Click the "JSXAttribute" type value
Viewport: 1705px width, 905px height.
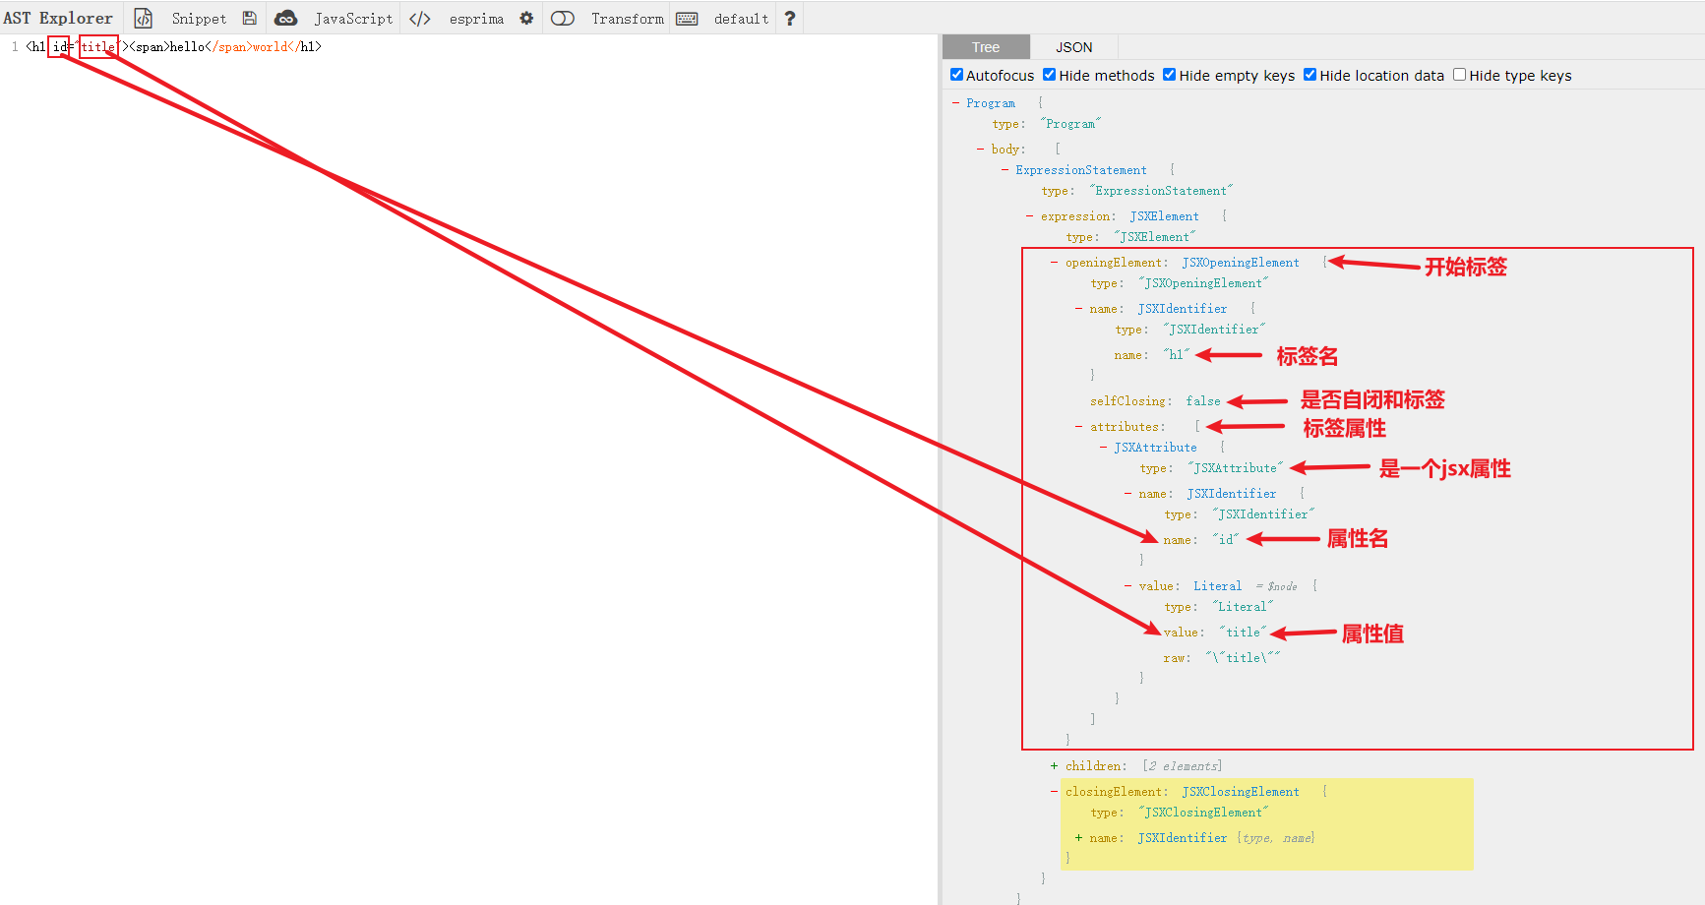click(x=1235, y=468)
